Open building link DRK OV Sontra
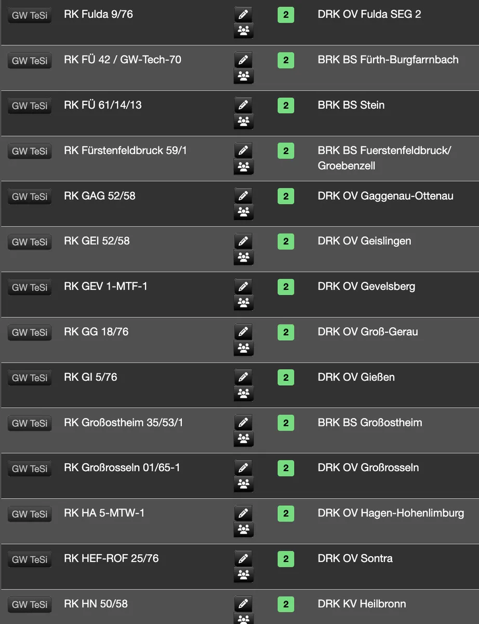This screenshot has width=479, height=624. tap(355, 558)
